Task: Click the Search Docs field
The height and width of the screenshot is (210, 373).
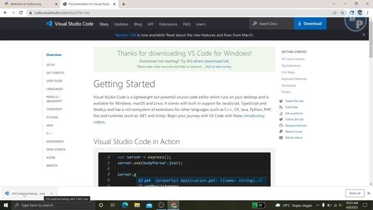Action: [x=272, y=23]
